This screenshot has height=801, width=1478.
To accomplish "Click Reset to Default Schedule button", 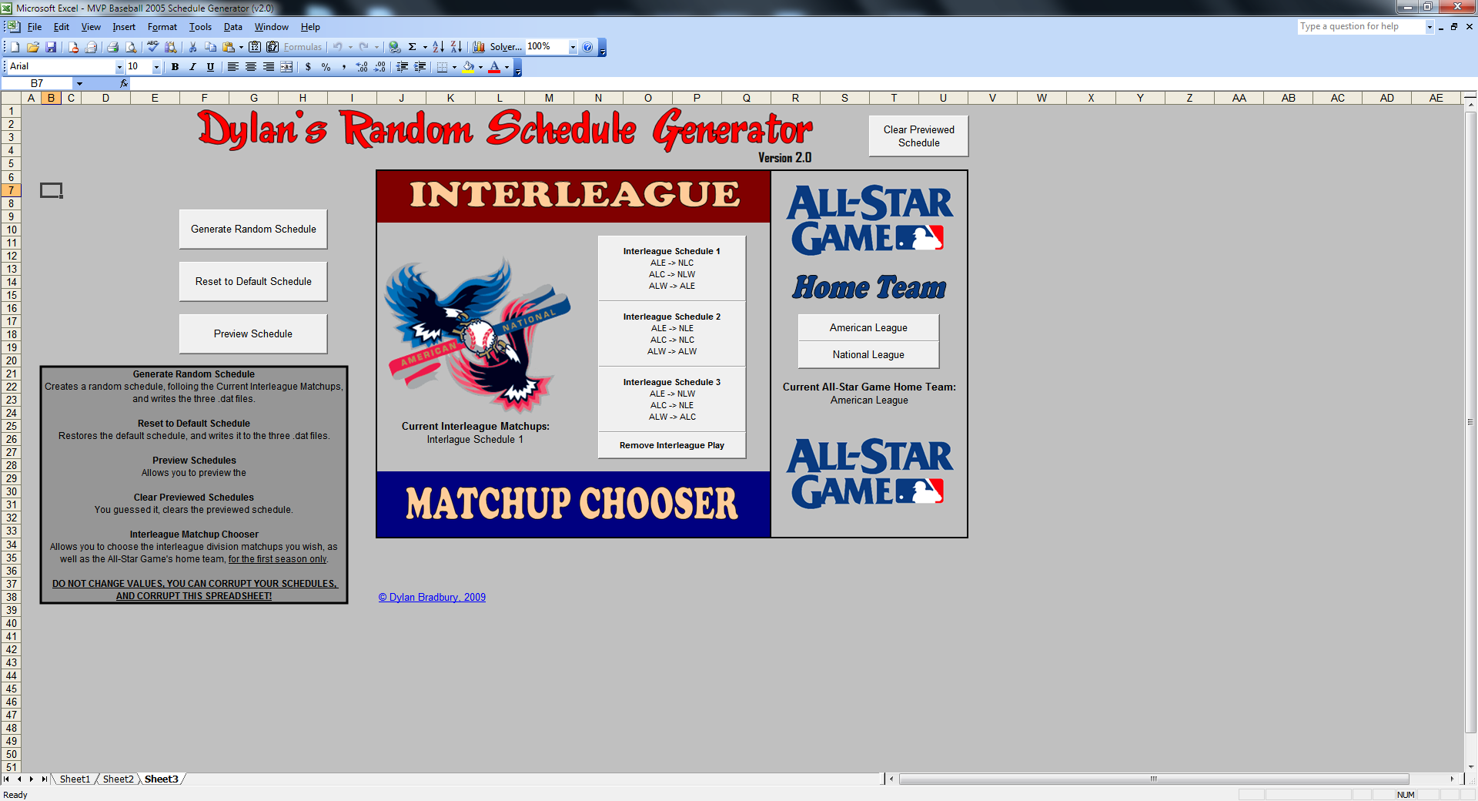I will (253, 281).
